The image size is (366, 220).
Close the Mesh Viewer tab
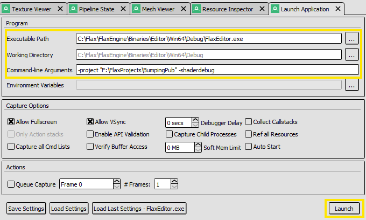[x=184, y=9]
